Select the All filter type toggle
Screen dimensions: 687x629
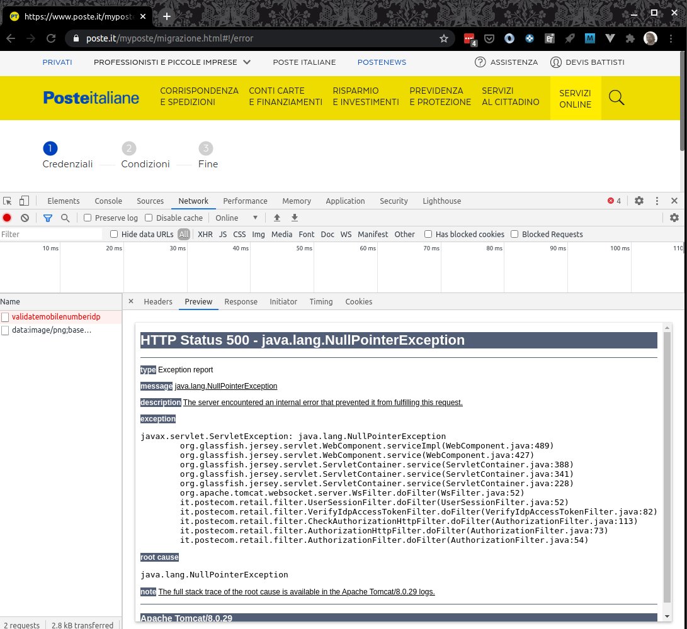point(184,234)
